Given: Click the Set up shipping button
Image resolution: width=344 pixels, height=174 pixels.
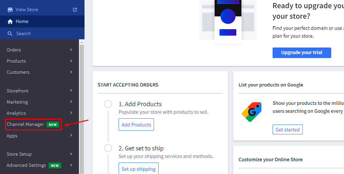Looking at the screenshot, I should pyautogui.click(x=138, y=169).
